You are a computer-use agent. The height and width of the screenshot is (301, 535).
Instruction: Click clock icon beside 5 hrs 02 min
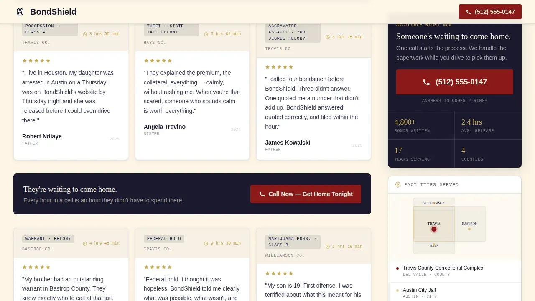(206, 34)
